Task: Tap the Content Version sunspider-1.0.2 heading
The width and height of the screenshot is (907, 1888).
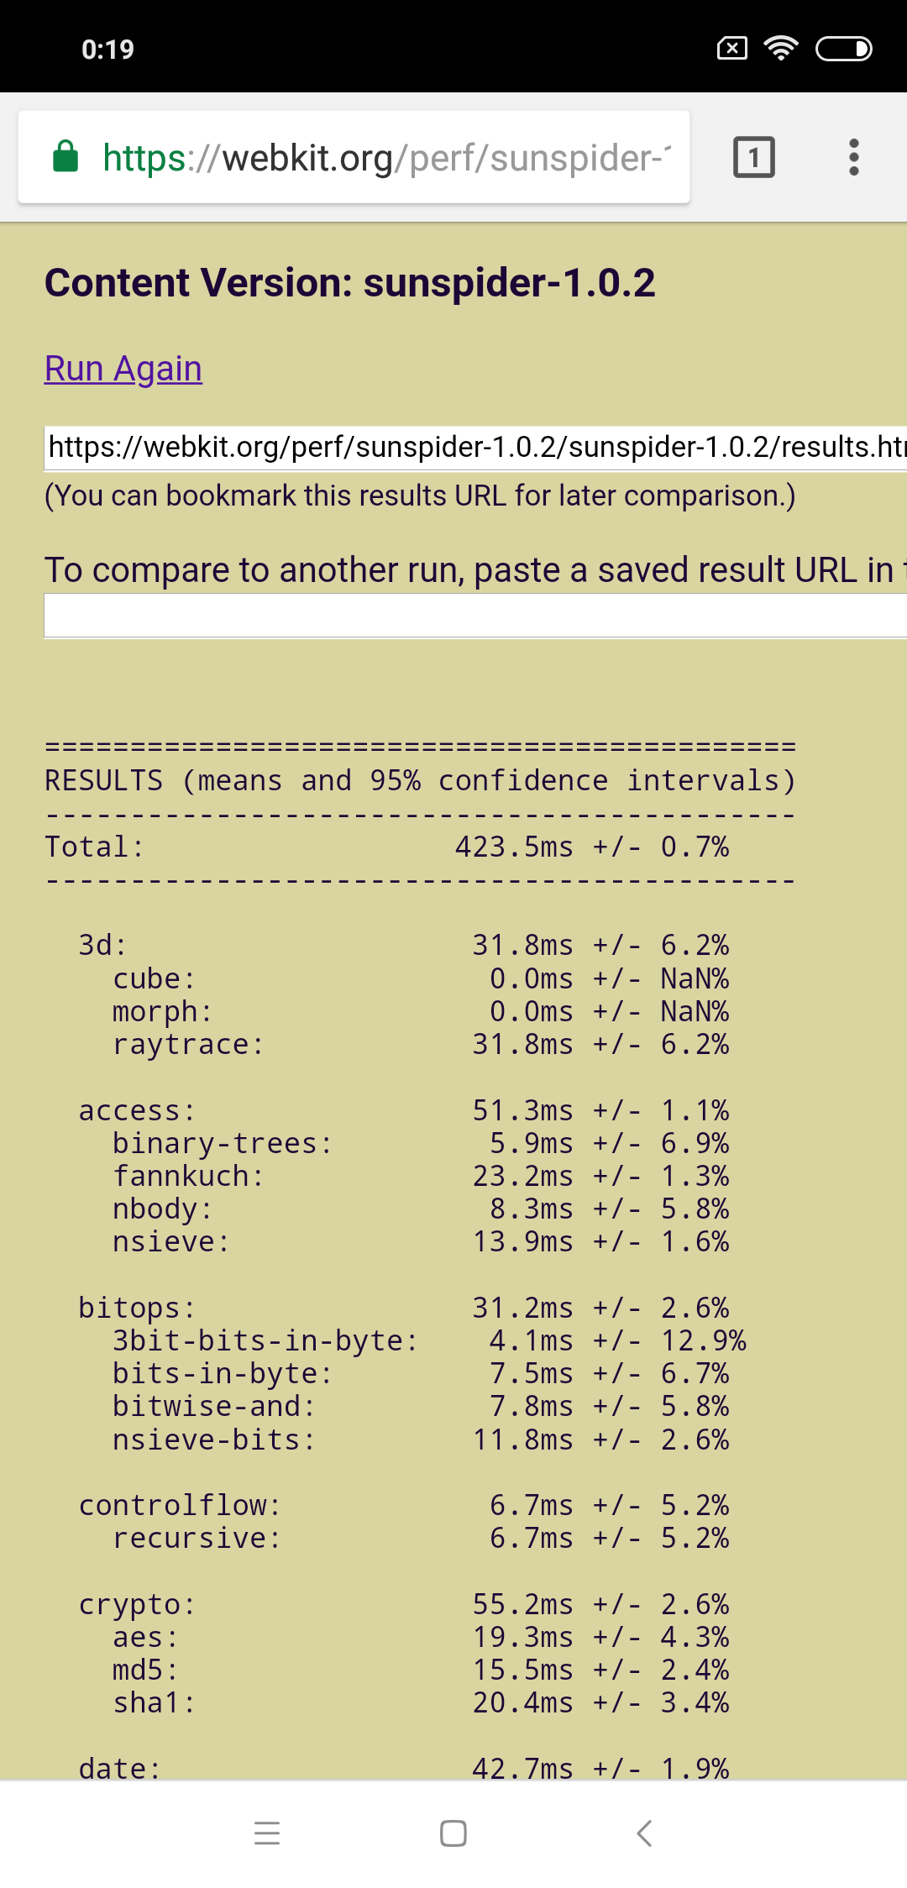Action: (x=349, y=283)
